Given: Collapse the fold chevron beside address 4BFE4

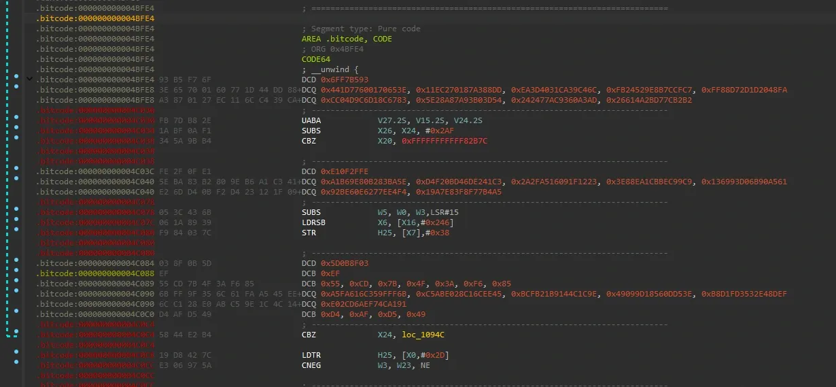Looking at the screenshot, I should coord(29,80).
